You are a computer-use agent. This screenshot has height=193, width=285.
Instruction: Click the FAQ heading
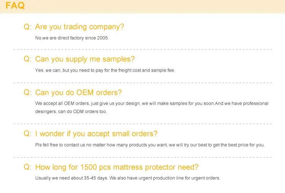15,5
